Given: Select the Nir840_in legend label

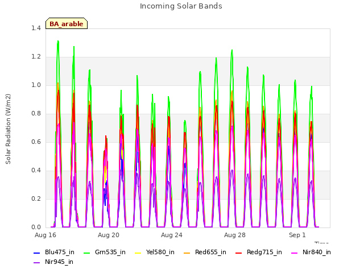Looking at the screenshot, I should click(x=317, y=253).
